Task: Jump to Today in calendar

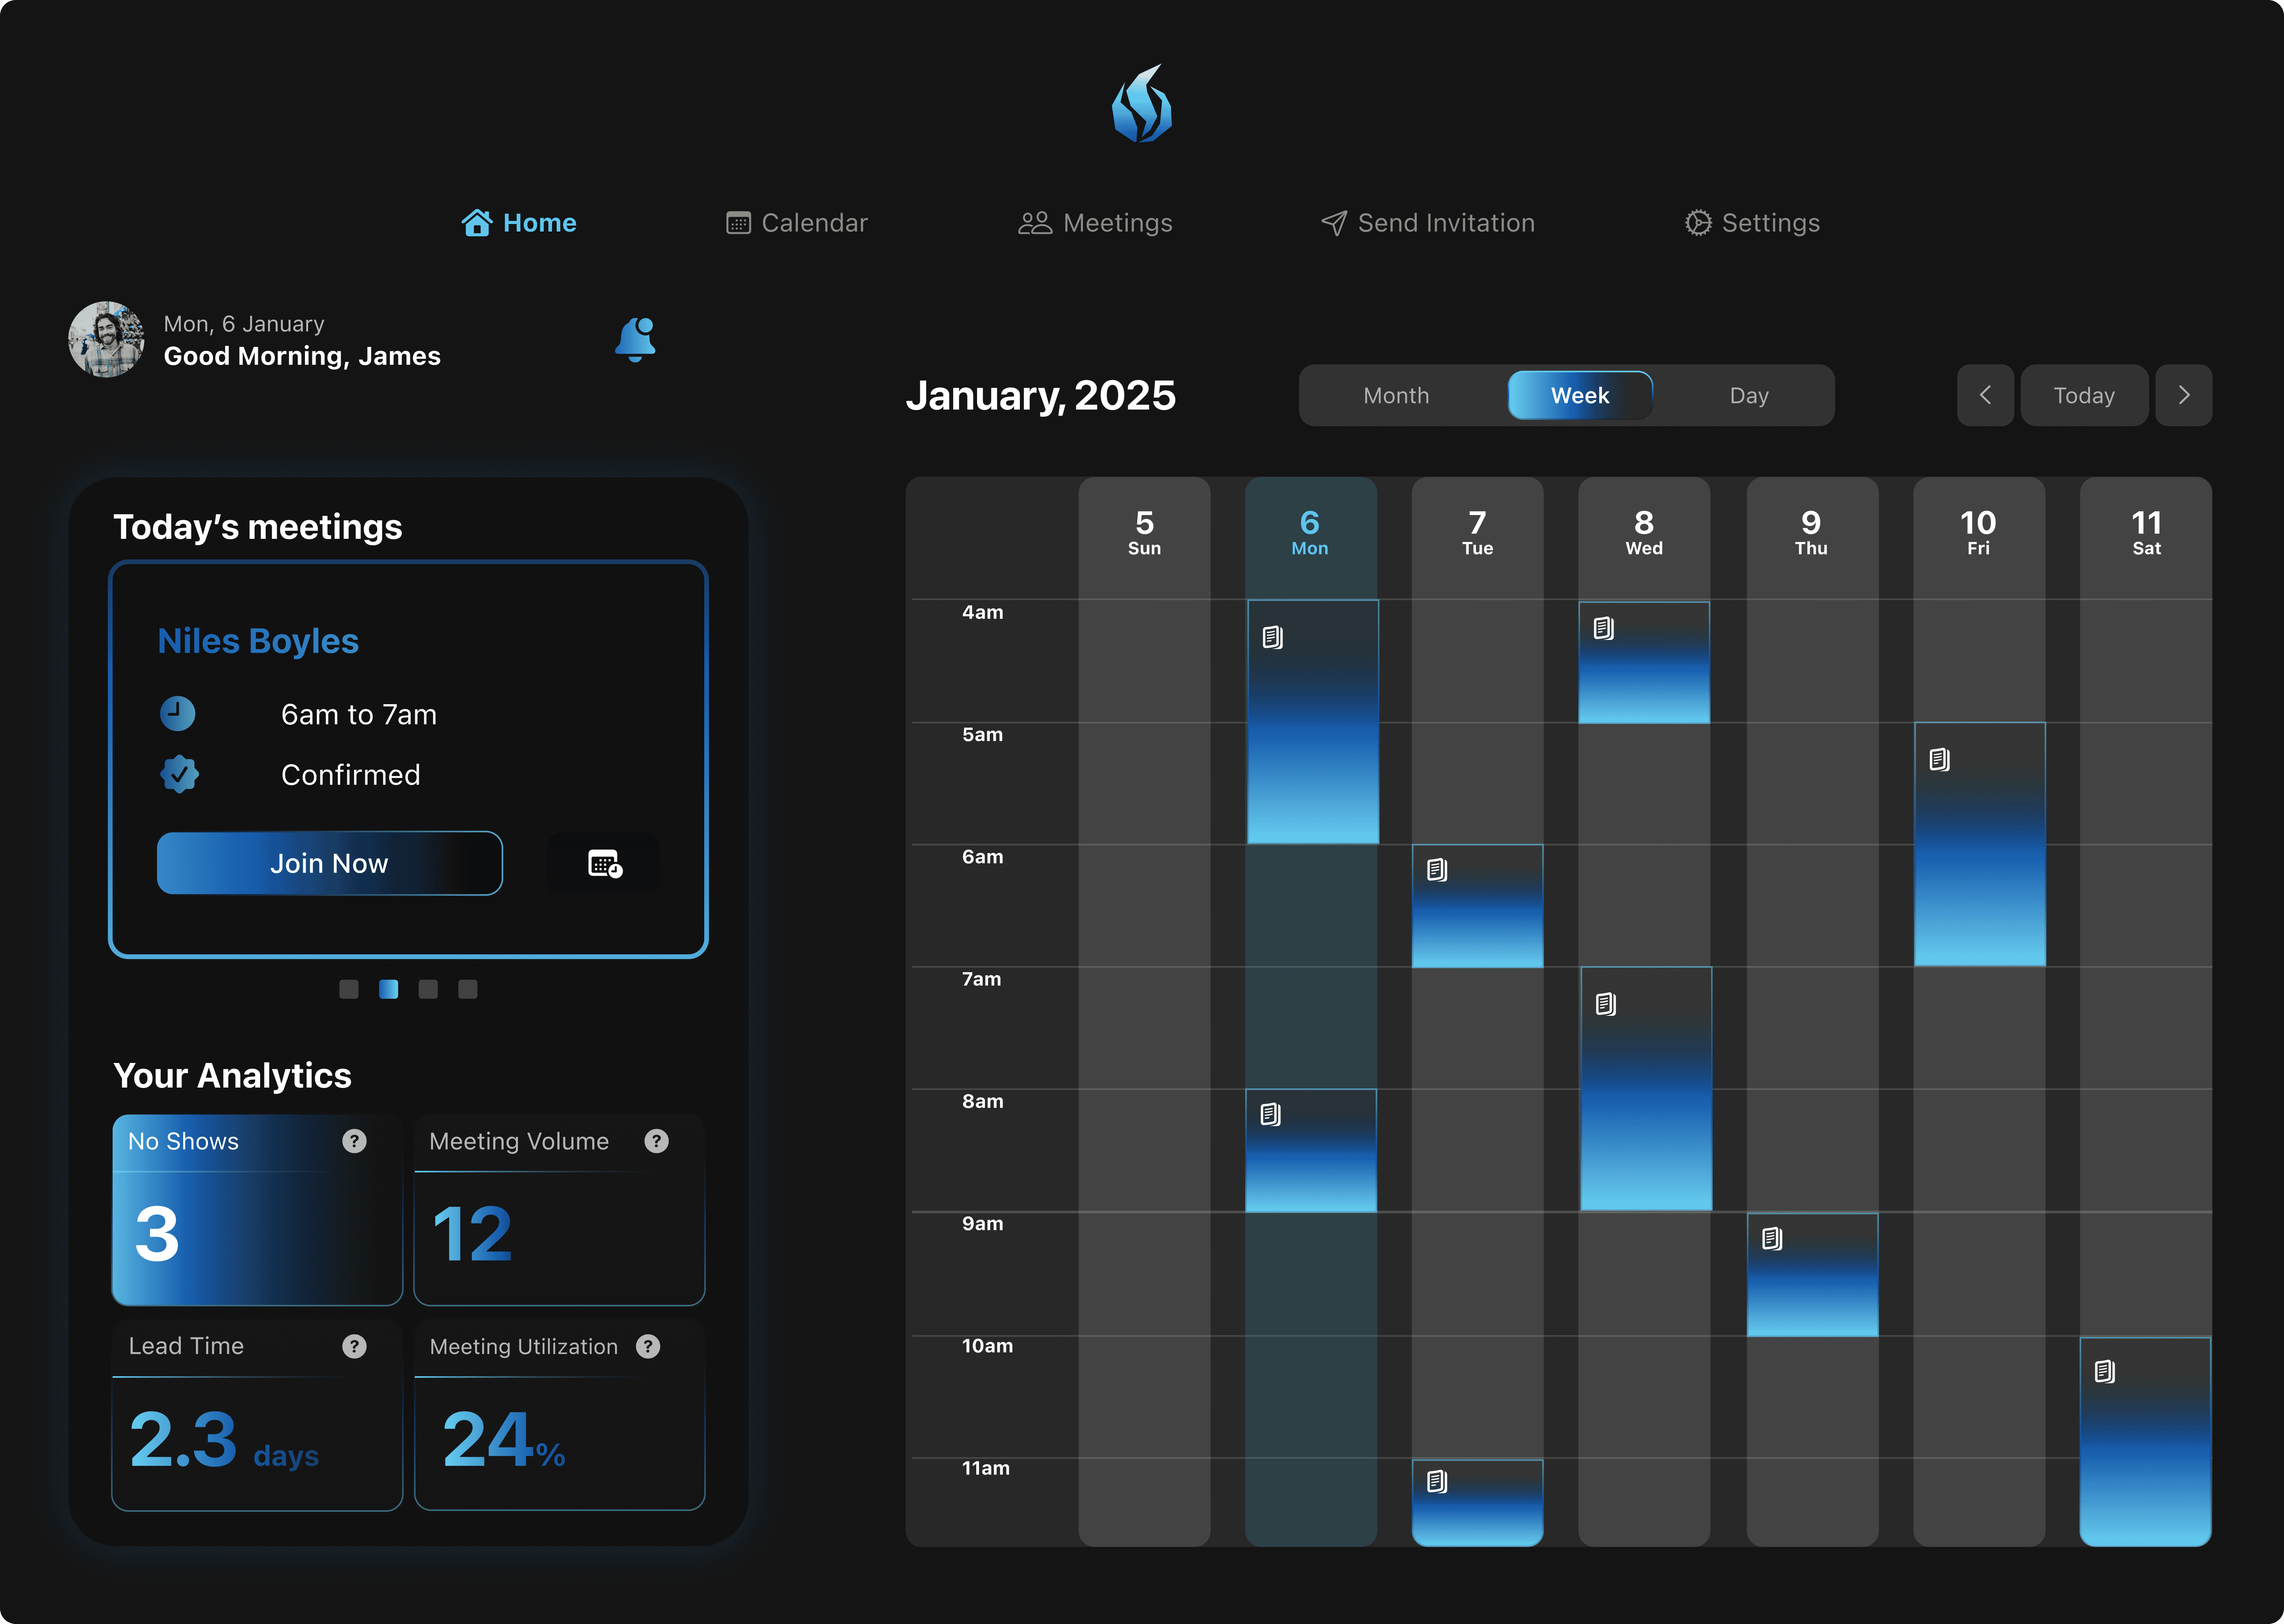Action: pyautogui.click(x=2084, y=395)
